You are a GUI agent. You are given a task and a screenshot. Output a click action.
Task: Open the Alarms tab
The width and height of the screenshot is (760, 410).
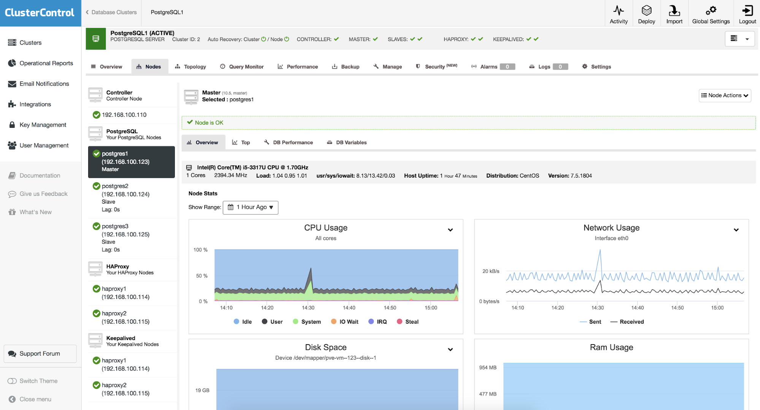click(493, 67)
